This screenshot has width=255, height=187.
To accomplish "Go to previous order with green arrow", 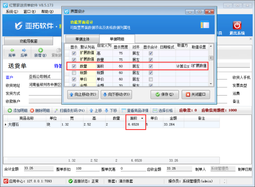I will [x=12, y=50].
